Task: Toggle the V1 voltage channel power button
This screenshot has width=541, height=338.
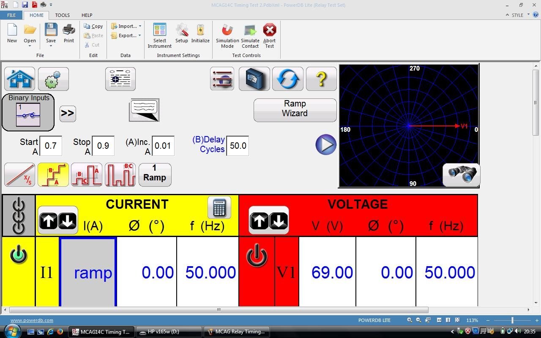Action: point(257,257)
